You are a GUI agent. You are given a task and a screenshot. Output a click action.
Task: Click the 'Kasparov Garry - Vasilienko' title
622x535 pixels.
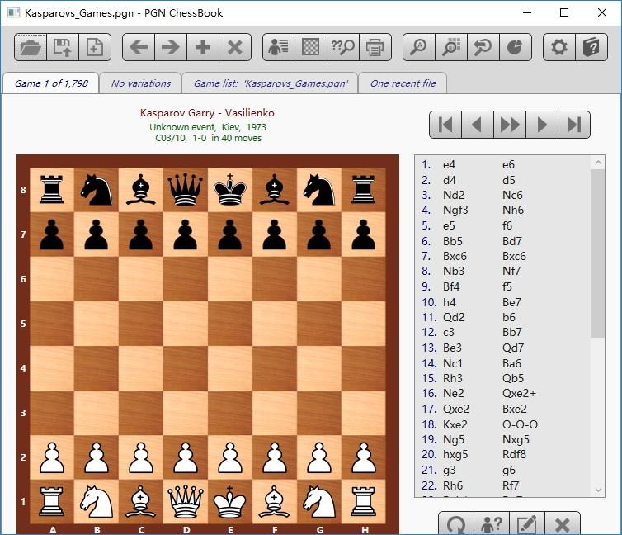(207, 113)
